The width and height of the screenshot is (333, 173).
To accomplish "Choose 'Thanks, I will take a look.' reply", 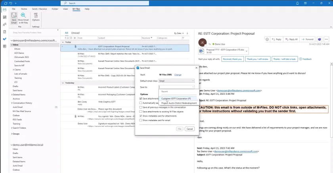I will (284, 59).
